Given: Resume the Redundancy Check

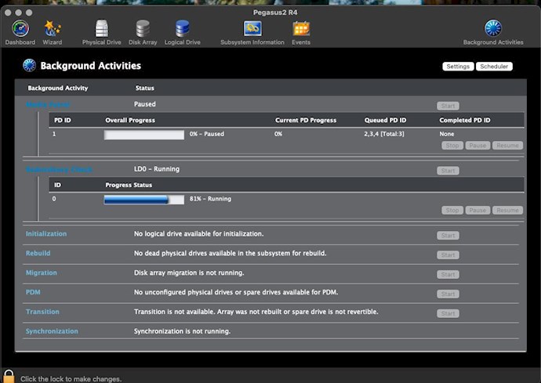Looking at the screenshot, I should 507,210.
